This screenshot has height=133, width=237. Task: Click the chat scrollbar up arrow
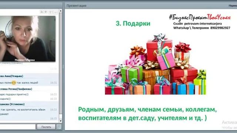point(61,11)
